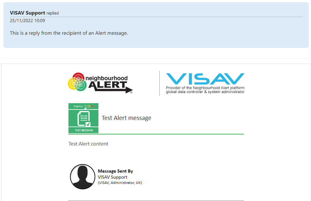
Task: Click the 'Urgency:' label
Action: 78,106
